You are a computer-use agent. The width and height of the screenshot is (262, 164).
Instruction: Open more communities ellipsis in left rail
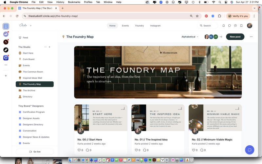6,65
